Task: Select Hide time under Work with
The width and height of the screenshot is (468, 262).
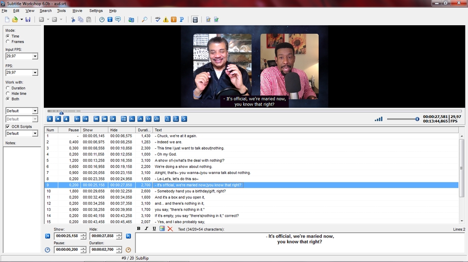Action: pyautogui.click(x=8, y=93)
